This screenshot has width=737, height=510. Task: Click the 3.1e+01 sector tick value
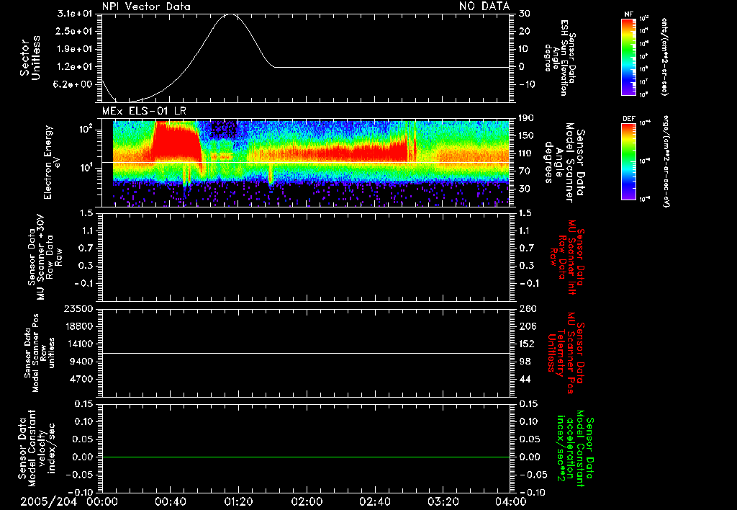click(76, 14)
